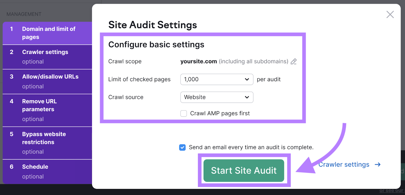
Task: Click yoursite.com crawl scope value
Action: [x=198, y=61]
